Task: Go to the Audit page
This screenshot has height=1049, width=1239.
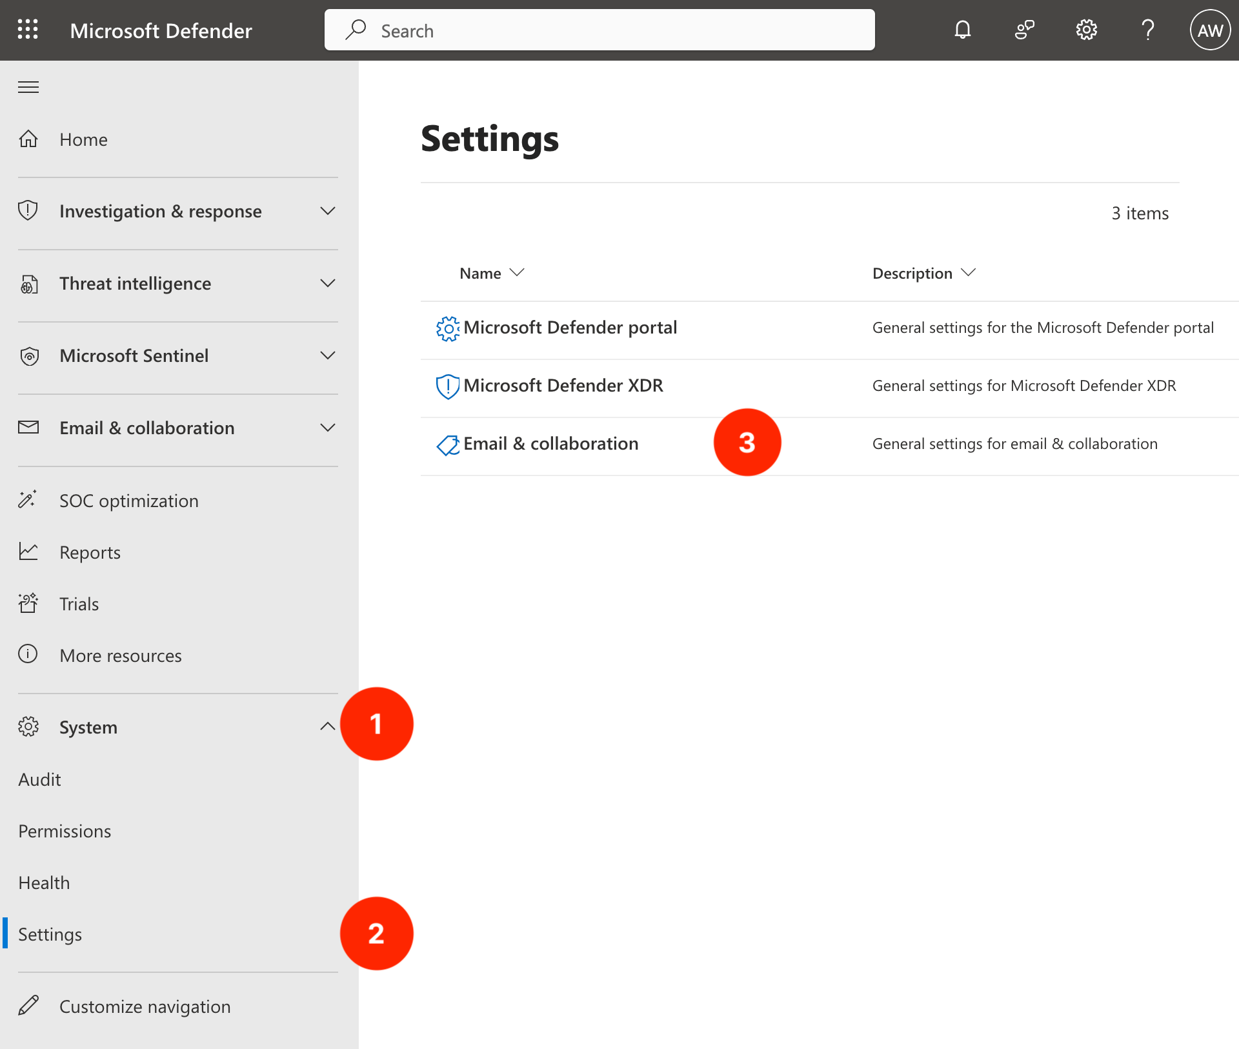Action: coord(40,779)
